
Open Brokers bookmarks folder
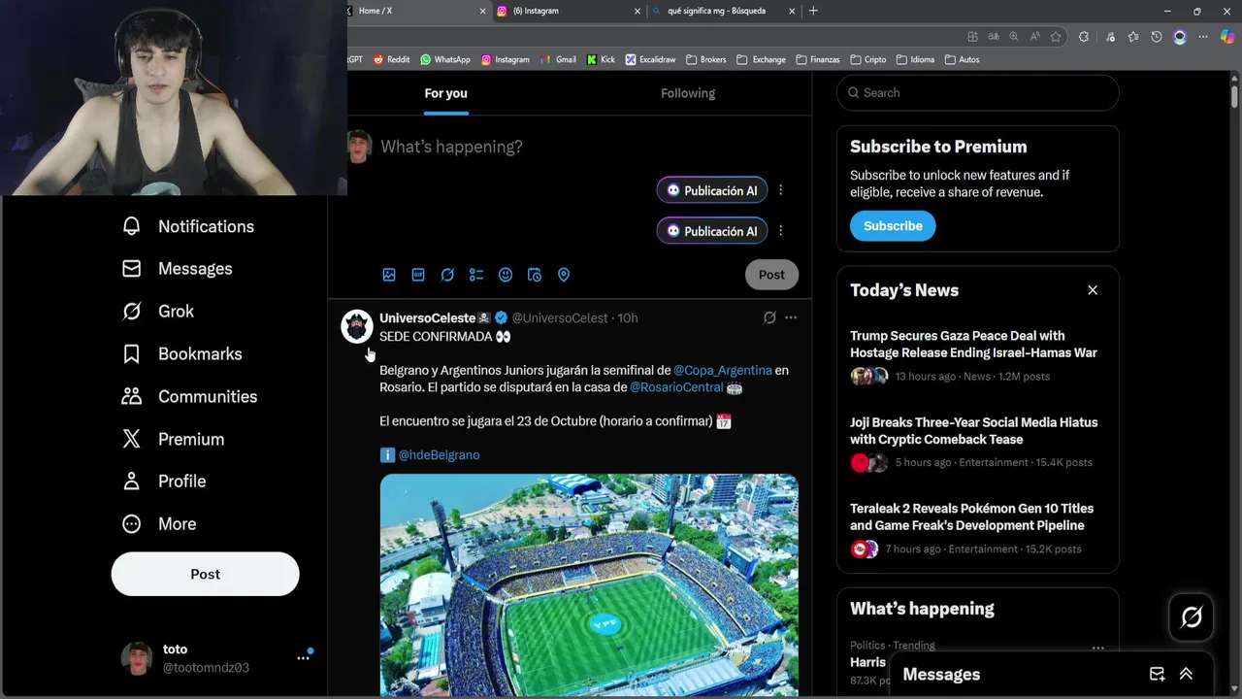pos(705,59)
